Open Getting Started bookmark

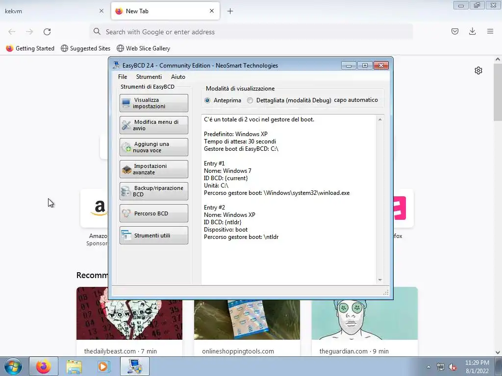coord(30,48)
